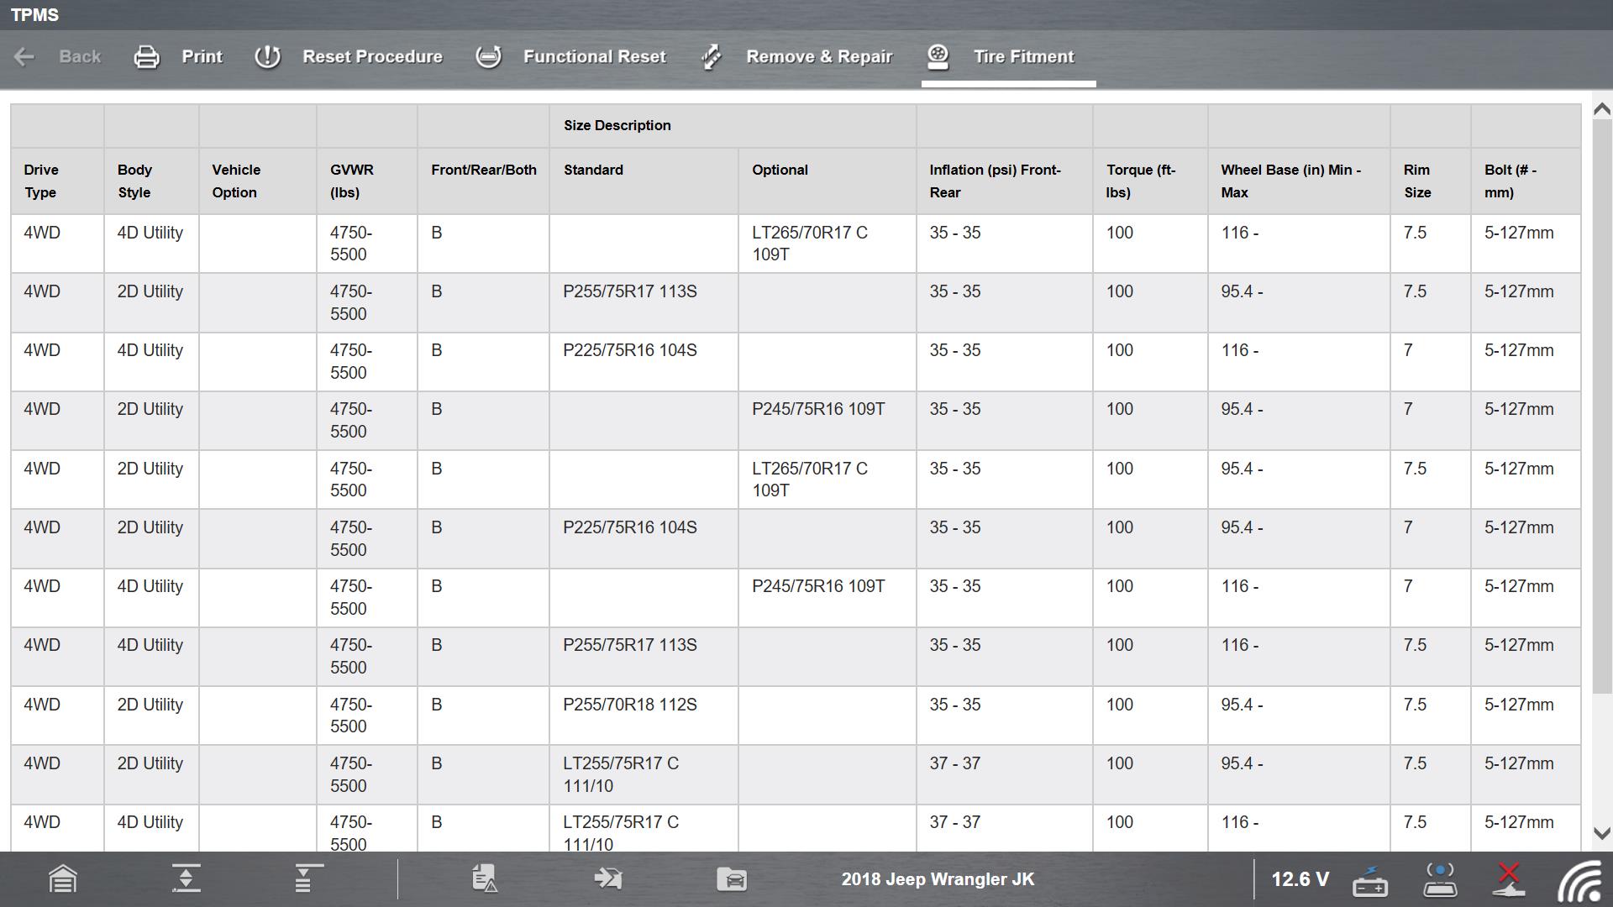Screen dimensions: 1613x907
Task: Click the battery voltage icon
Action: [x=1369, y=881]
